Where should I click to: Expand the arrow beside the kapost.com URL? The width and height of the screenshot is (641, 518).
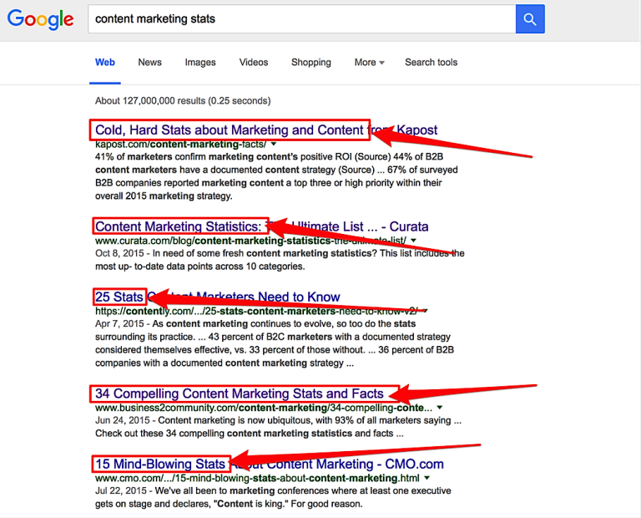pyautogui.click(x=274, y=144)
